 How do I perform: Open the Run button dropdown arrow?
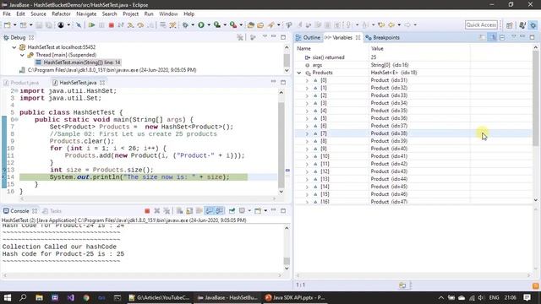(209, 24)
